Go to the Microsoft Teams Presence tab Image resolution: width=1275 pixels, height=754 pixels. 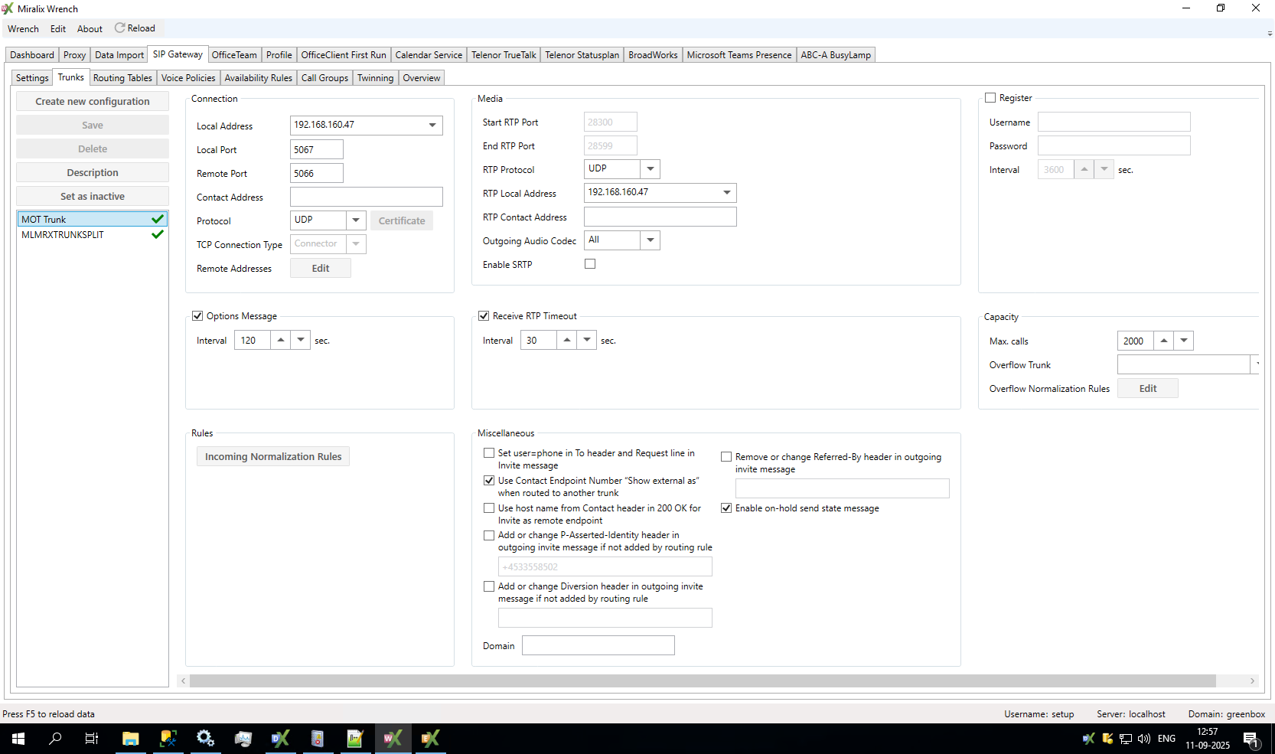point(739,55)
